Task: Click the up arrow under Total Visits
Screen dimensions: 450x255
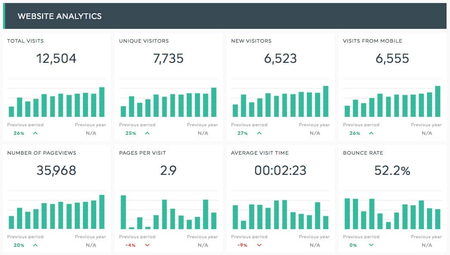Action: pos(35,133)
